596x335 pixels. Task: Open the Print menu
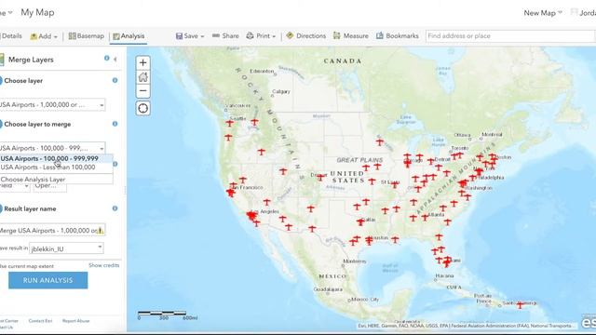[x=261, y=36]
